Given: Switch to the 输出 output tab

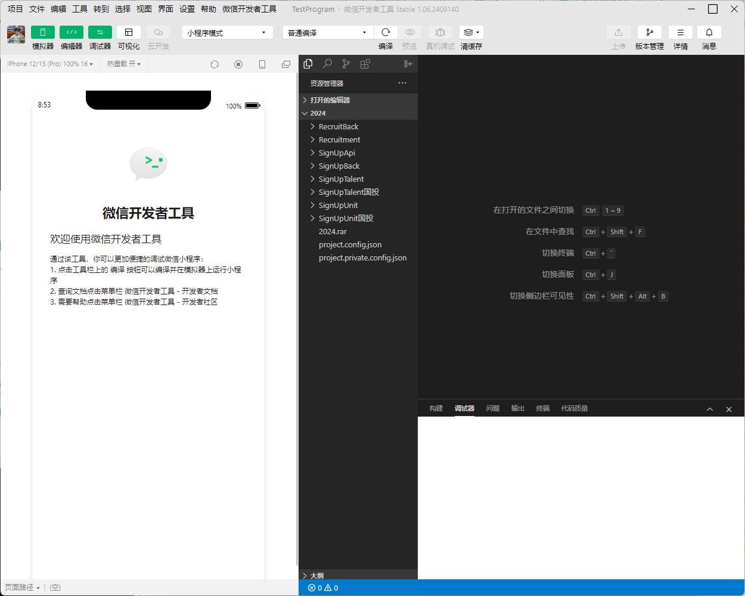Looking at the screenshot, I should [518, 408].
